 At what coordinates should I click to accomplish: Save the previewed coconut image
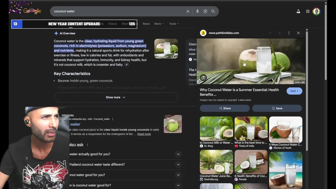point(277,108)
